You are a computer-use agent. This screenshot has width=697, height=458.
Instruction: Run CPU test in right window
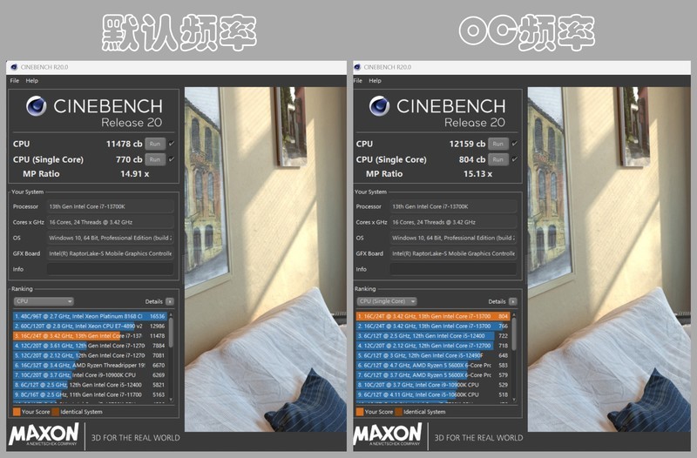498,144
